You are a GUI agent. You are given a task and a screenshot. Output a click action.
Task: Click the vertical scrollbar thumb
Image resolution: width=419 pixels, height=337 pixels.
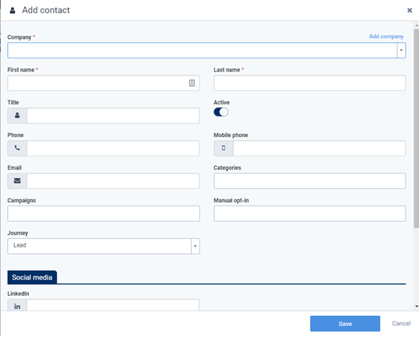(417, 128)
